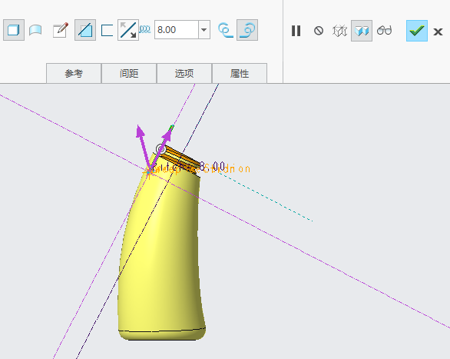Toggle the remove material option
This screenshot has width=450, height=359.
point(85,30)
